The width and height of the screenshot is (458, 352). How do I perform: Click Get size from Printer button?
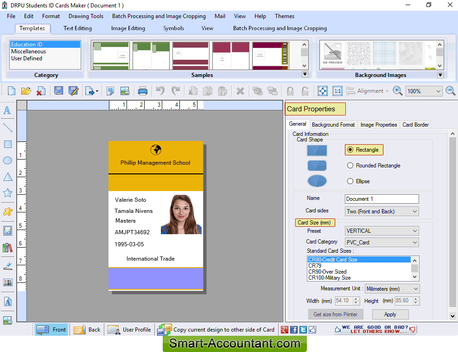[336, 314]
